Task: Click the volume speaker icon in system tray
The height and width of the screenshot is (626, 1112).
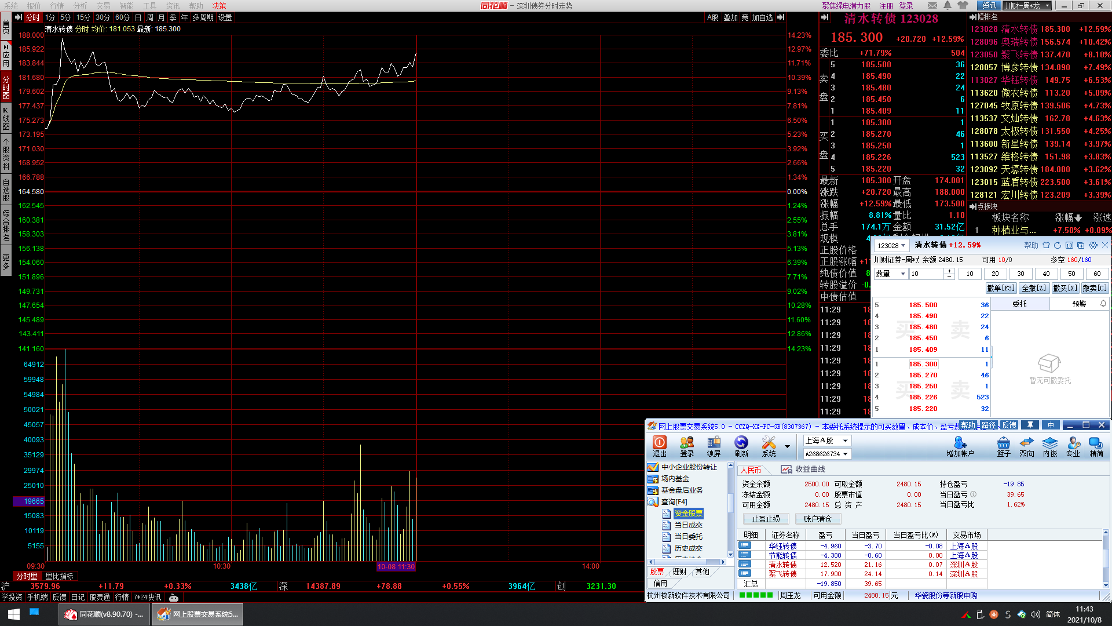Action: pos(1036,614)
